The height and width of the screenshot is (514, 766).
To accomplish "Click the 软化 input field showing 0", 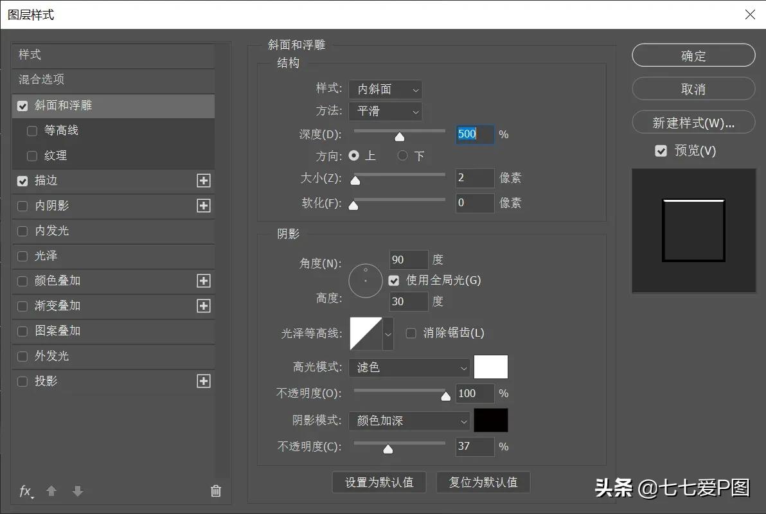I will tap(475, 203).
